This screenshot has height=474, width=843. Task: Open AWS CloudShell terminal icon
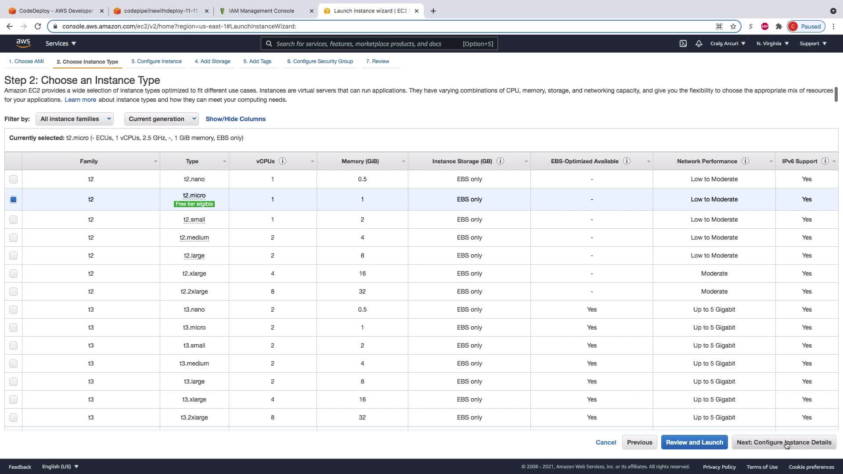683,43
